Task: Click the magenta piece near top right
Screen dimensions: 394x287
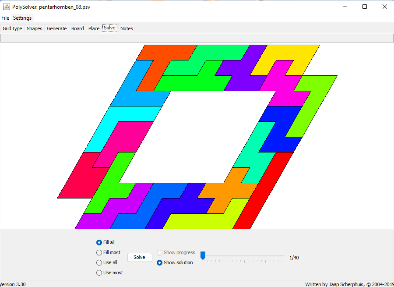Action: point(285,83)
